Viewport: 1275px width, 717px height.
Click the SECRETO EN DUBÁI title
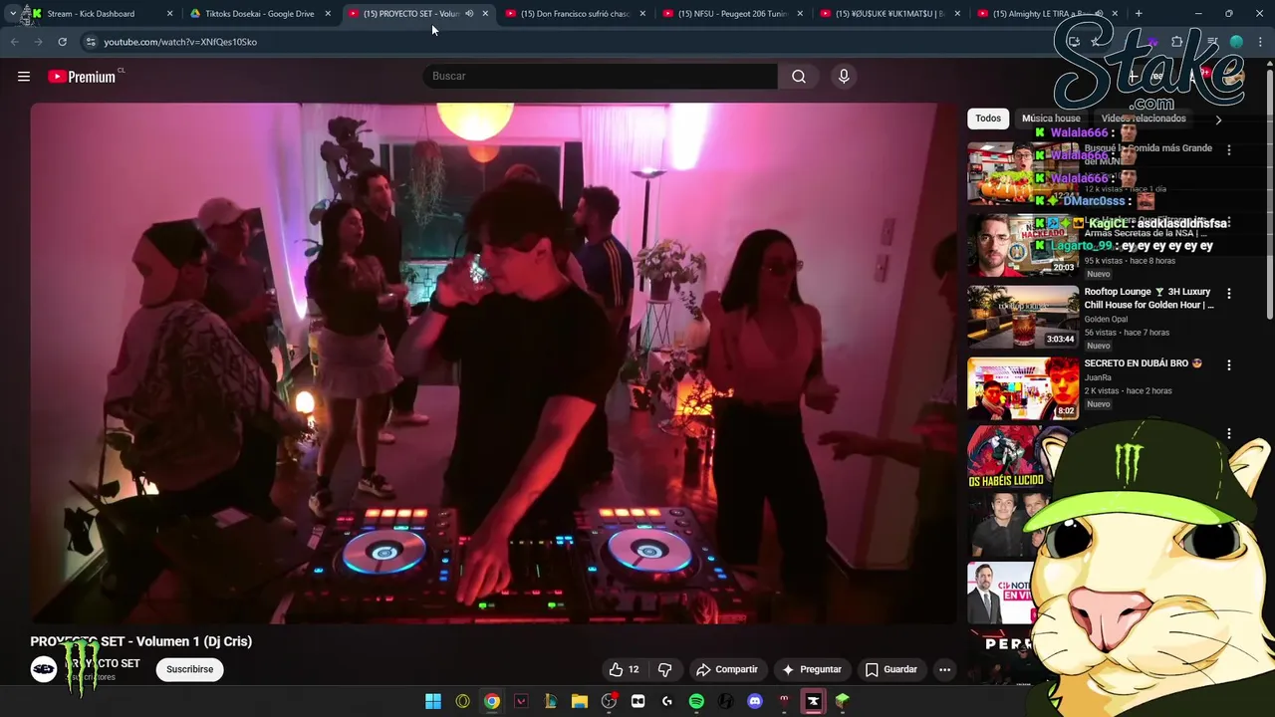1143,363
